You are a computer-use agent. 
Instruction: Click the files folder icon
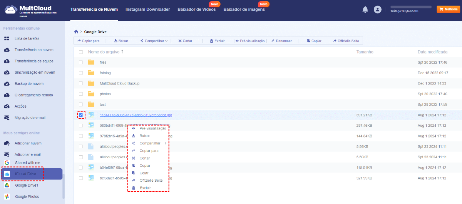pos(91,62)
